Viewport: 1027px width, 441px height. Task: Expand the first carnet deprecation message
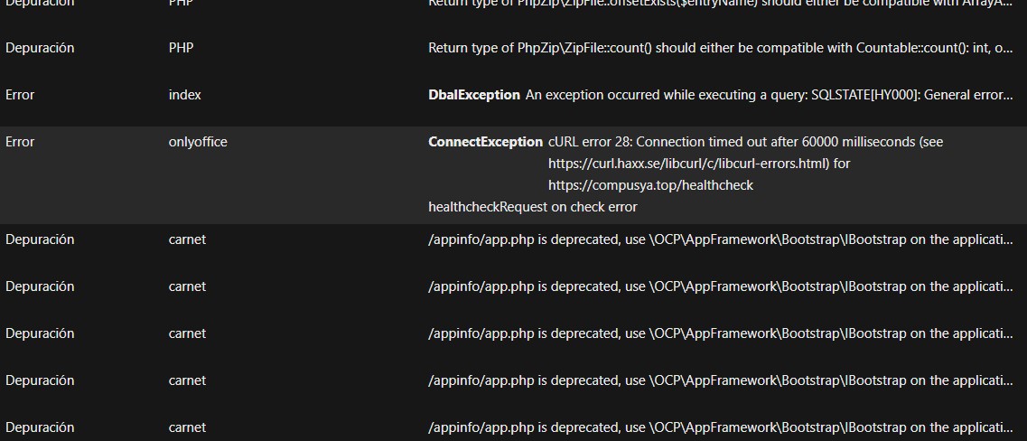[x=720, y=239]
